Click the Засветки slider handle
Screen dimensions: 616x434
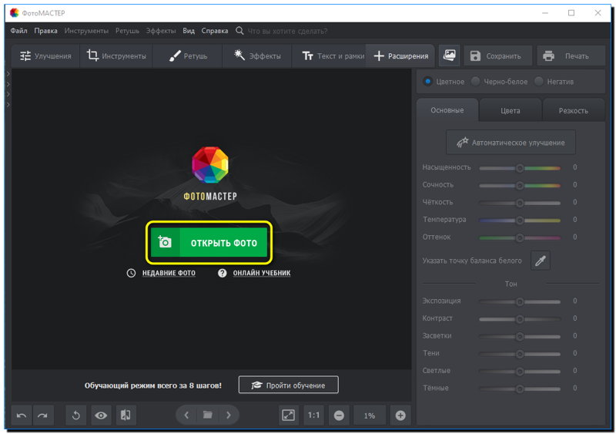[520, 336]
